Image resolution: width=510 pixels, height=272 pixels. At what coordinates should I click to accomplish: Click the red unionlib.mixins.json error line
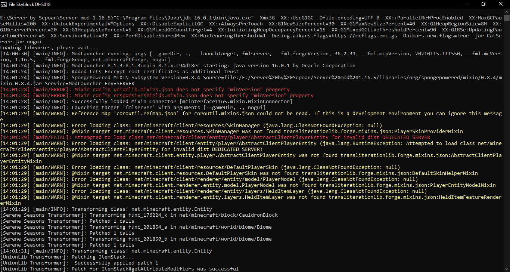click(x=145, y=90)
